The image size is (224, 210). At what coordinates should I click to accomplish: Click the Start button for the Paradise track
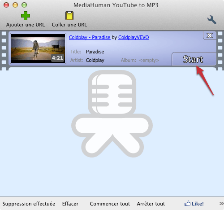pos(194,59)
